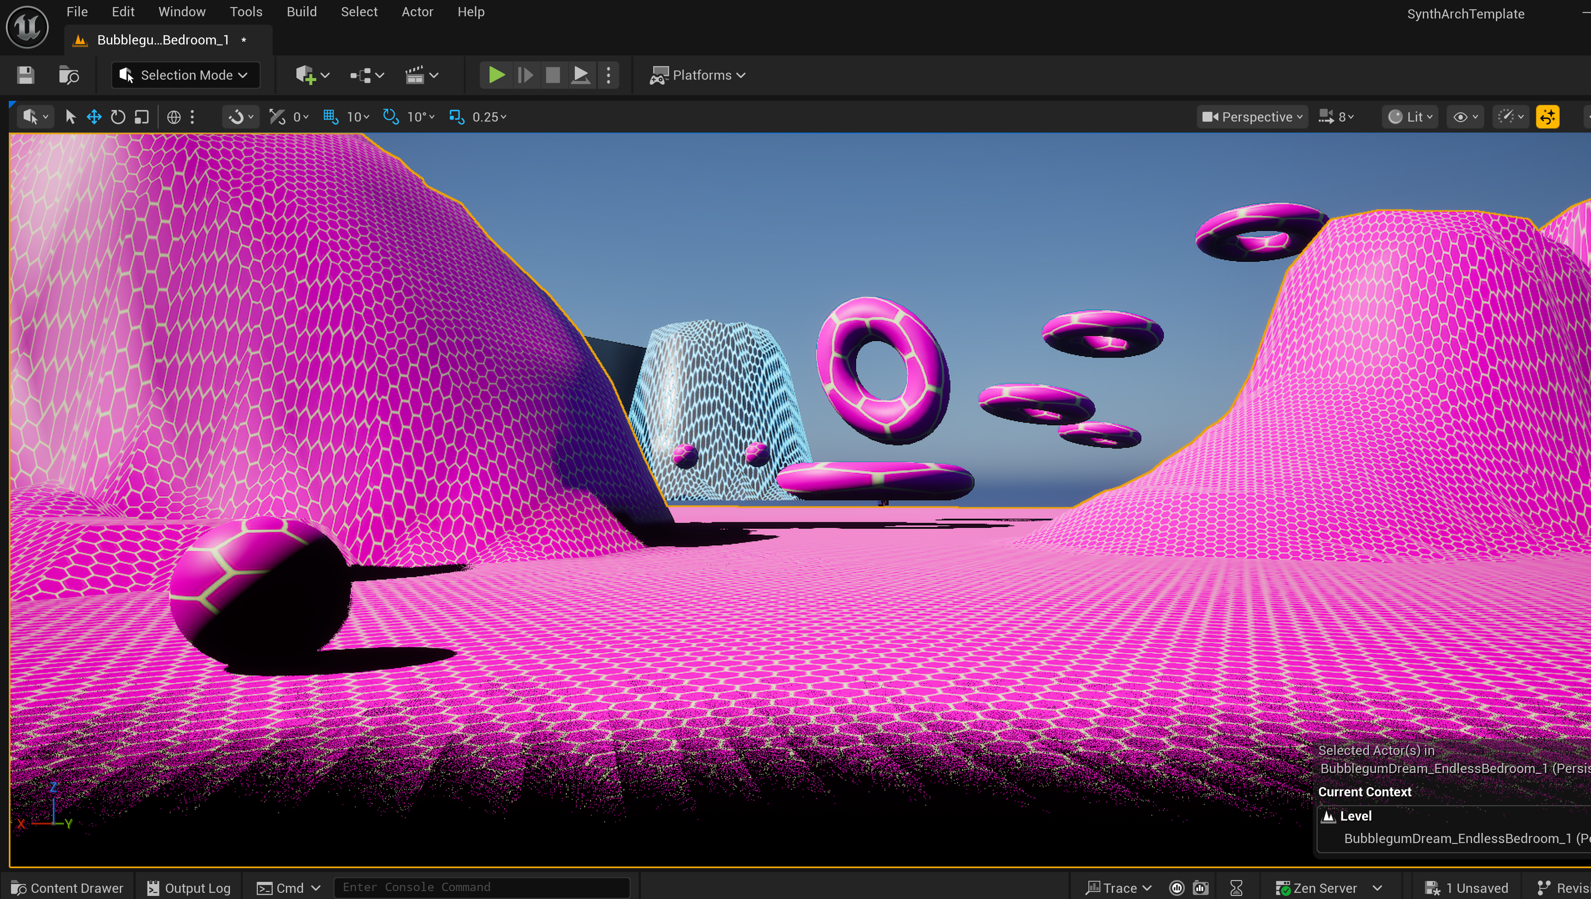
Task: Expand the Lit view mode dropdown
Action: 1410,117
